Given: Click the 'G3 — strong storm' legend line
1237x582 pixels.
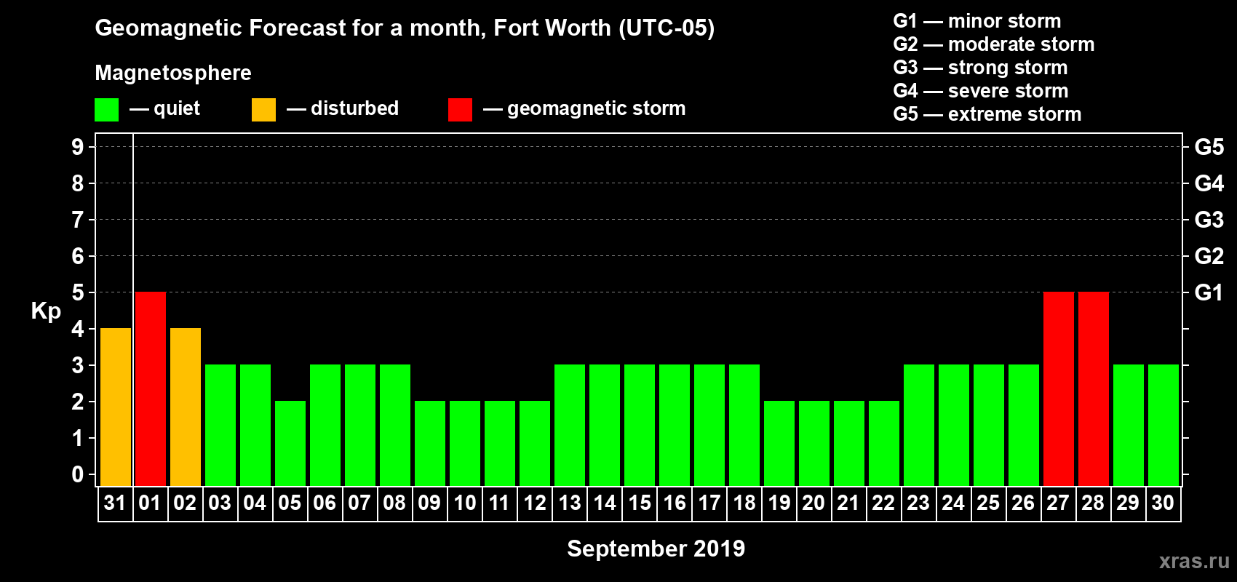Looking at the screenshot, I should [980, 68].
